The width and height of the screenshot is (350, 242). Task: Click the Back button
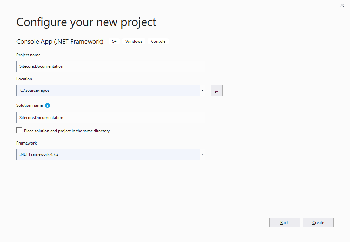285,223
